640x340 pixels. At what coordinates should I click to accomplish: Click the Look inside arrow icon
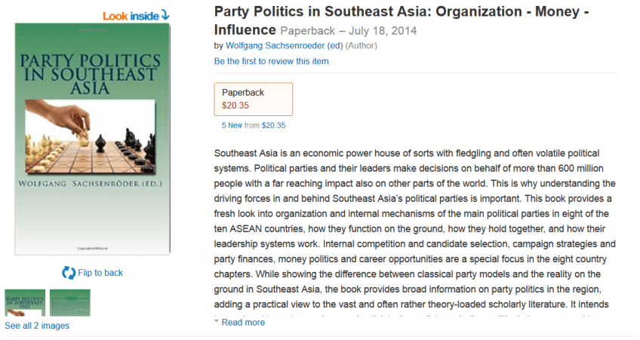pyautogui.click(x=165, y=15)
